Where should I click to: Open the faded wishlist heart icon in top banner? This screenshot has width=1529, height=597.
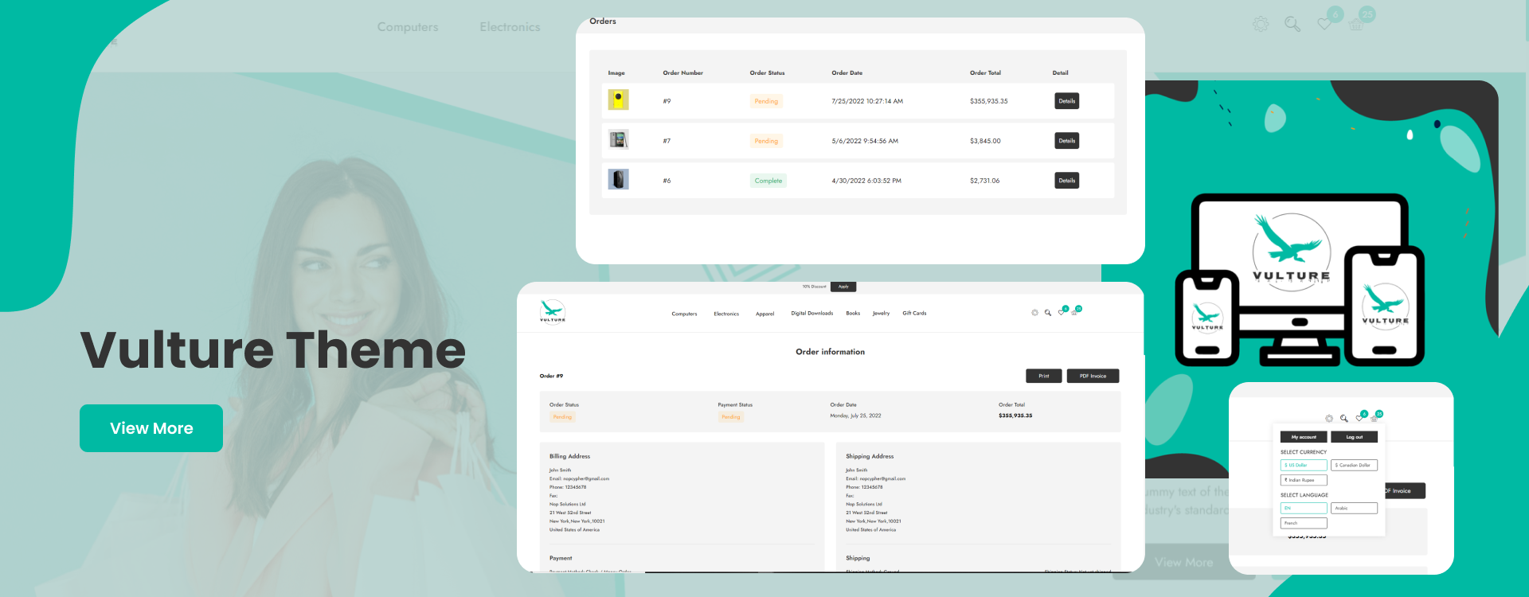1324,24
